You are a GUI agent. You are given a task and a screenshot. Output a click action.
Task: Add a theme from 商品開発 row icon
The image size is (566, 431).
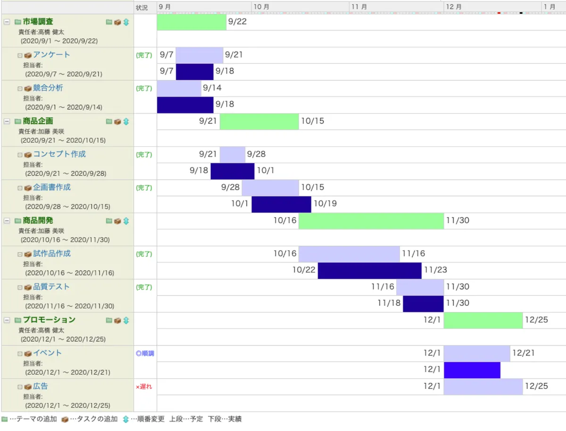pos(109,221)
